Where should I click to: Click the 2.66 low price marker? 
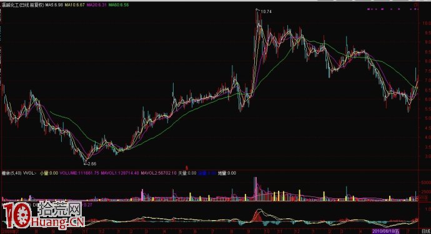click(x=92, y=163)
